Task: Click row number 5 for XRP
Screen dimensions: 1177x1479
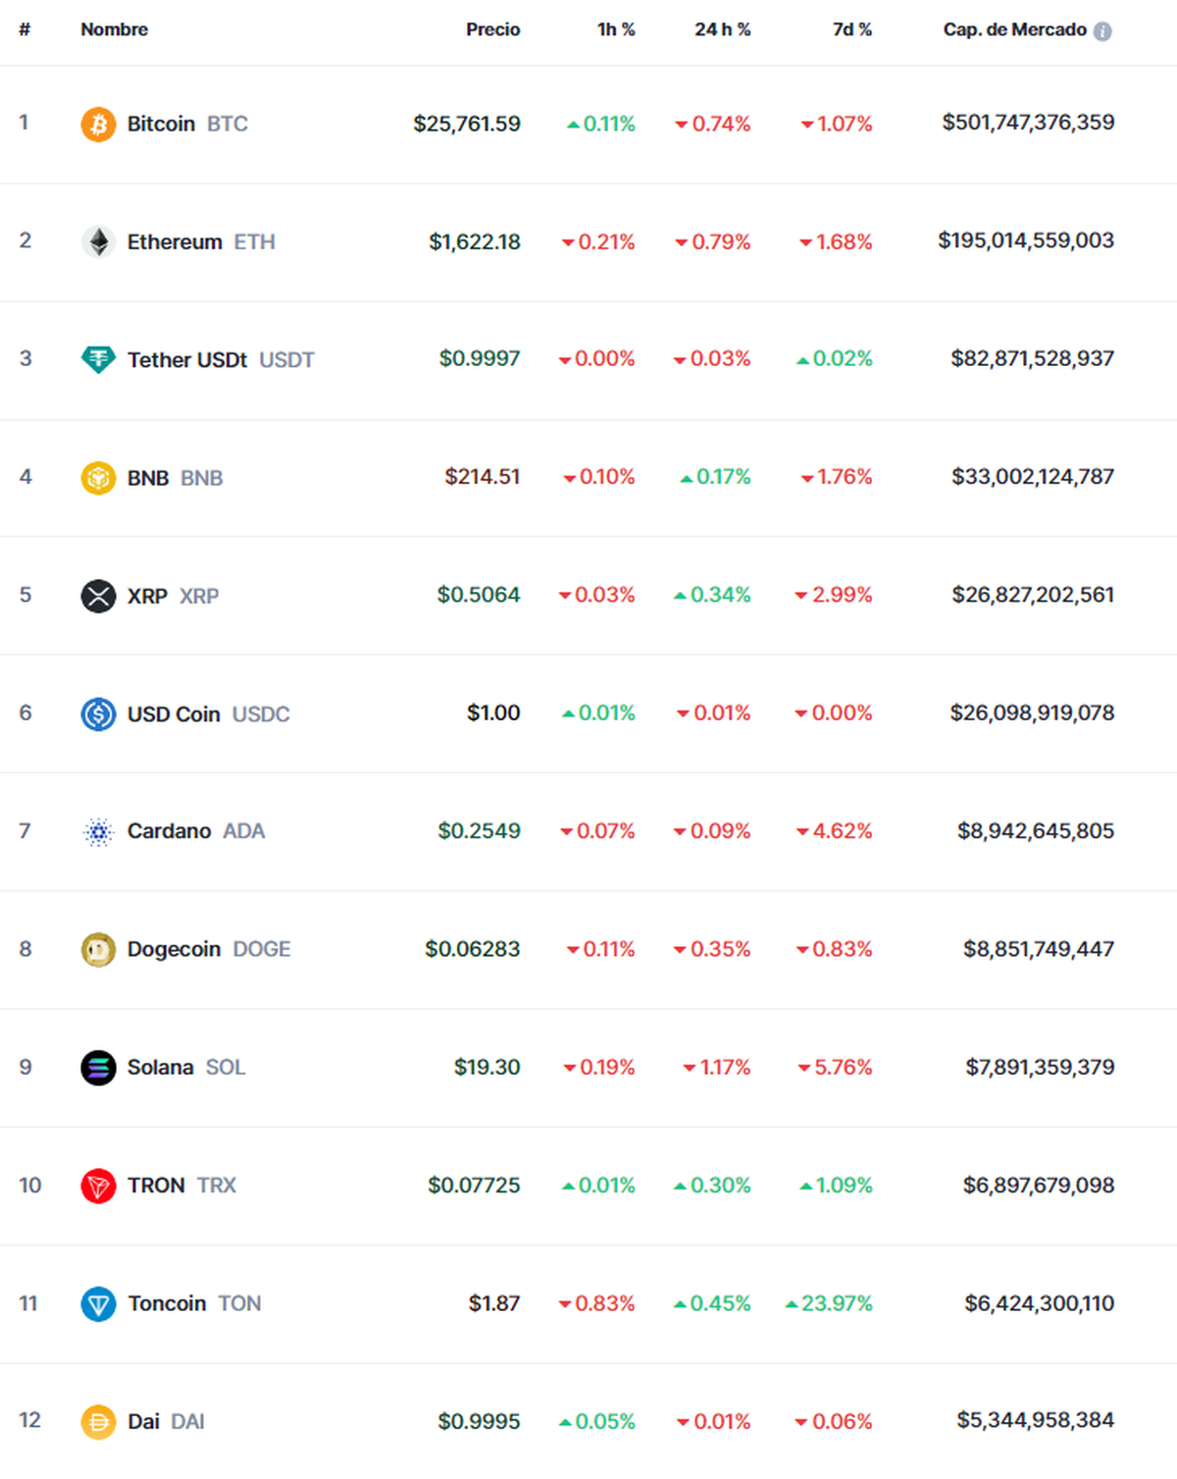Action: pos(26,595)
